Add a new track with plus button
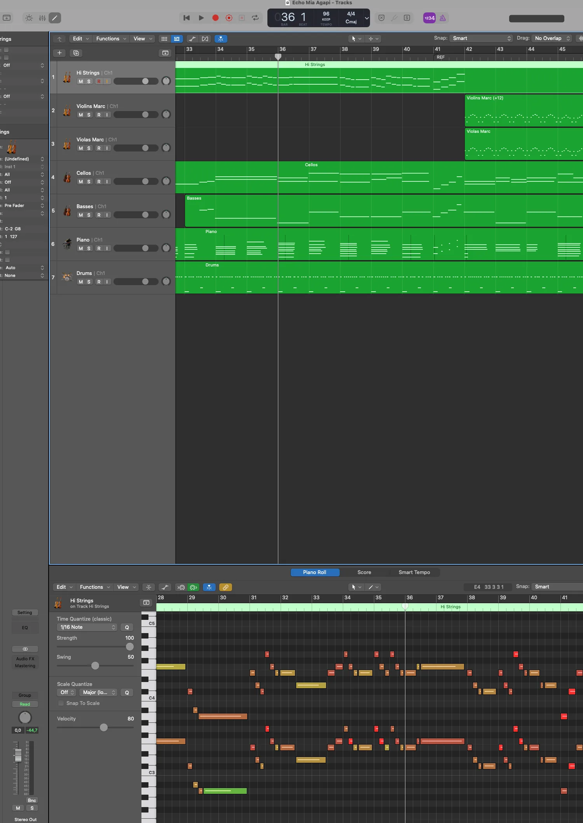 point(59,53)
